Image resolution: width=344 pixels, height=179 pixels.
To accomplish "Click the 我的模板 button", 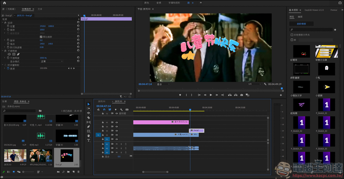I will (x=301, y=24).
